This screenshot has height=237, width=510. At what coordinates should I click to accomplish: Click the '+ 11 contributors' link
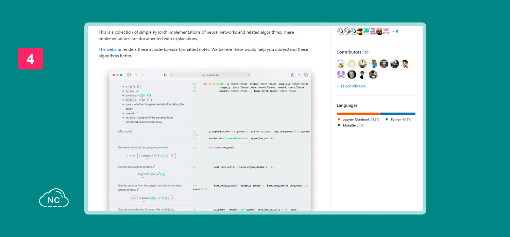click(x=351, y=86)
